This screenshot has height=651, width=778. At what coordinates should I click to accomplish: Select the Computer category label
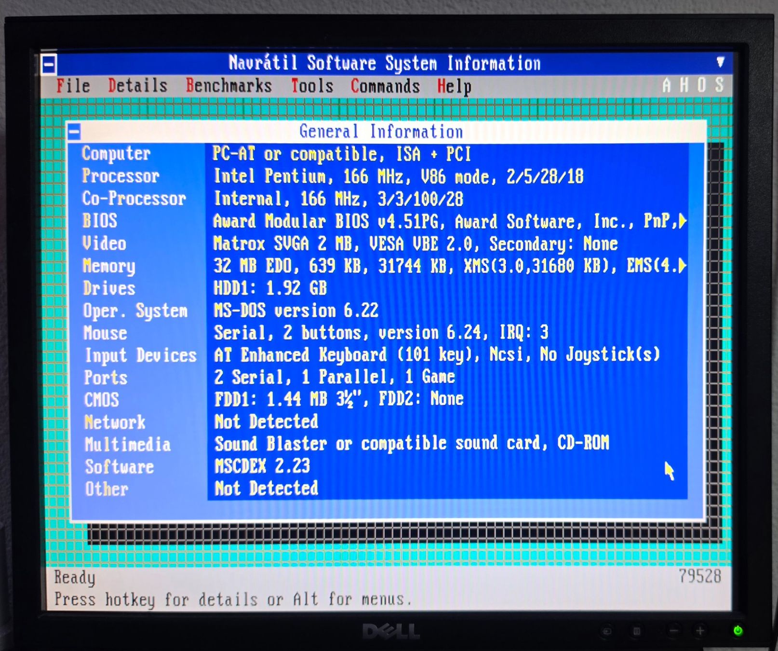click(116, 154)
